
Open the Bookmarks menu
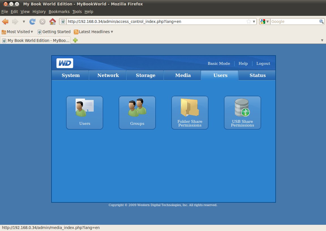59,12
